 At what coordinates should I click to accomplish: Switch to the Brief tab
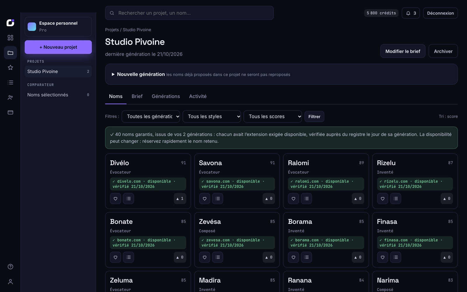click(x=137, y=96)
